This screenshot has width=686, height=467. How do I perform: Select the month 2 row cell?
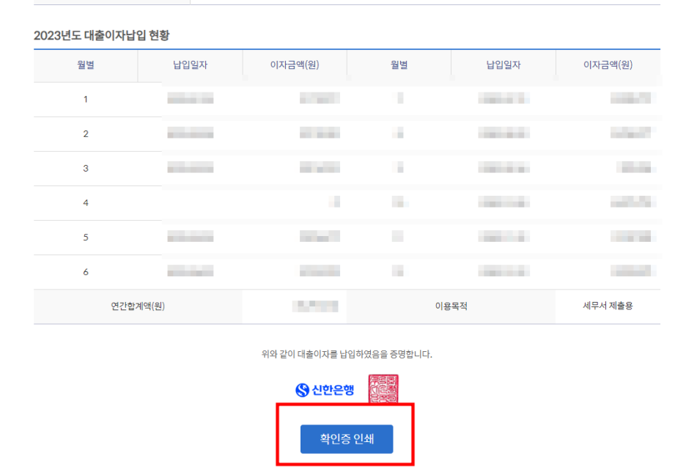pyautogui.click(x=86, y=133)
